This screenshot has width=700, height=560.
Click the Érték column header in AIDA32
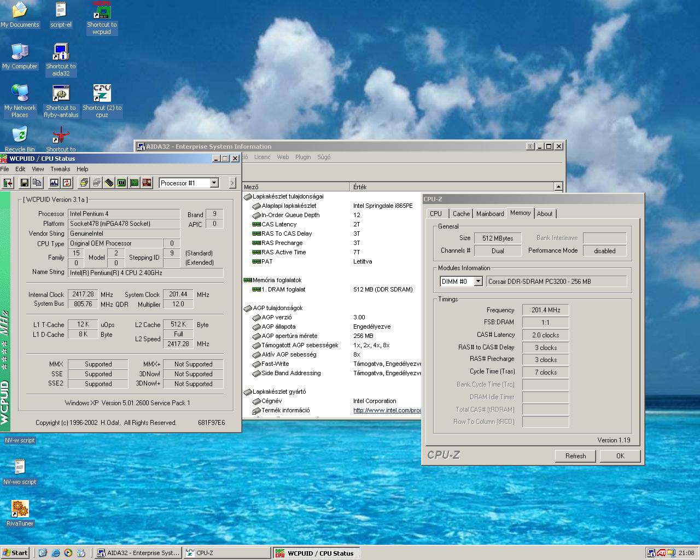click(452, 187)
